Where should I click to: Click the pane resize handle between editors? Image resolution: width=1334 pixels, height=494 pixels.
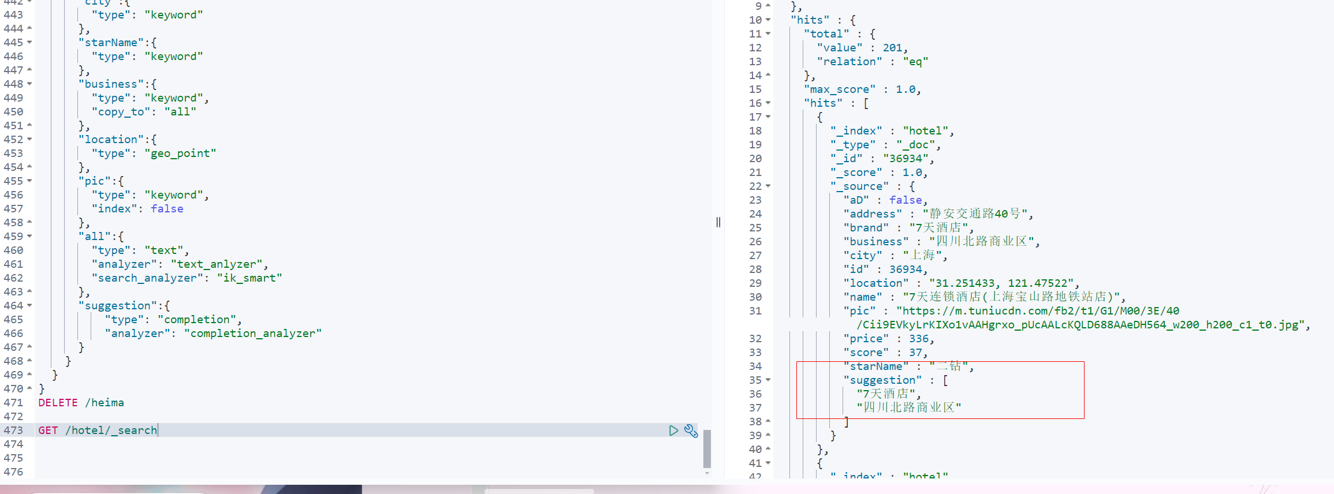(718, 222)
